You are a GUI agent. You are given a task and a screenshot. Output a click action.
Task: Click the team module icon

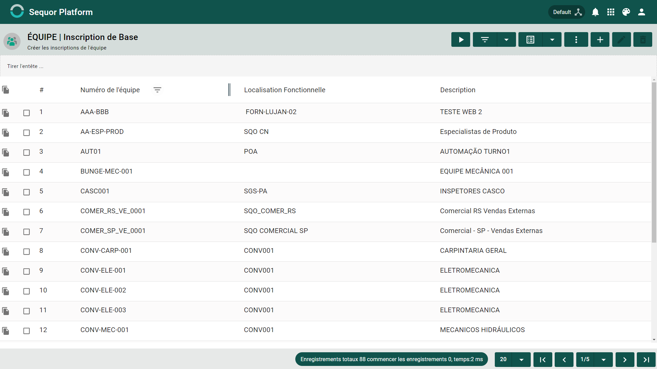point(12,41)
